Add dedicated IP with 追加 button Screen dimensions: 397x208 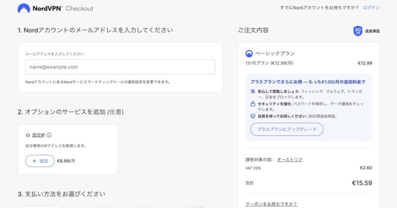[40, 161]
